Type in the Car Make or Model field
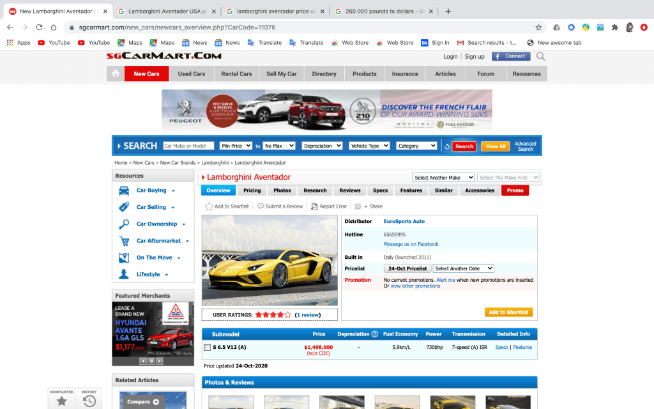Image resolution: width=654 pixels, height=409 pixels. point(188,146)
